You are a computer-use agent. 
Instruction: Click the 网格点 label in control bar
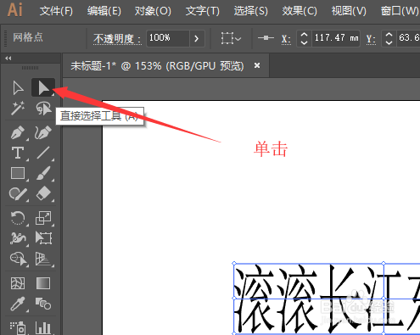coord(28,37)
